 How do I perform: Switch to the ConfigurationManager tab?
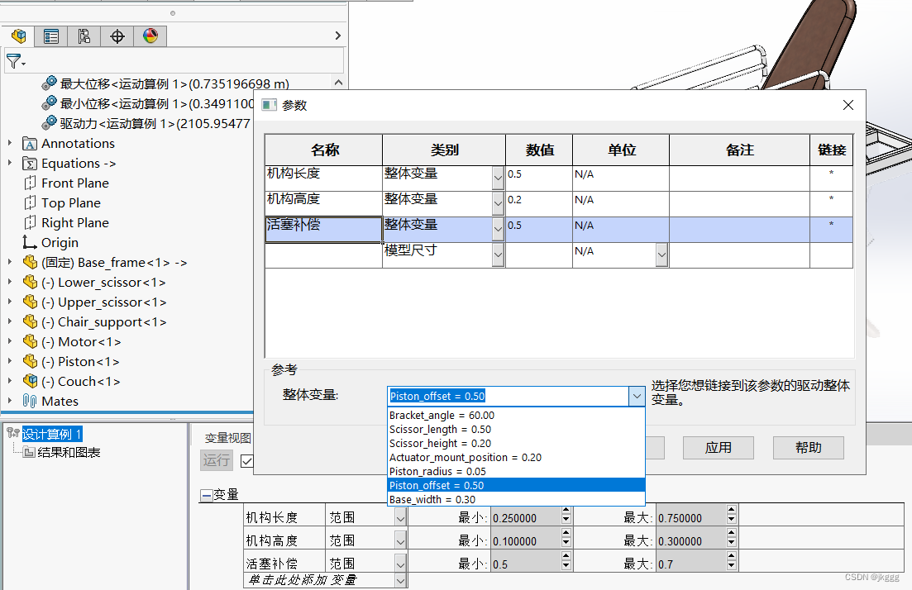point(84,36)
